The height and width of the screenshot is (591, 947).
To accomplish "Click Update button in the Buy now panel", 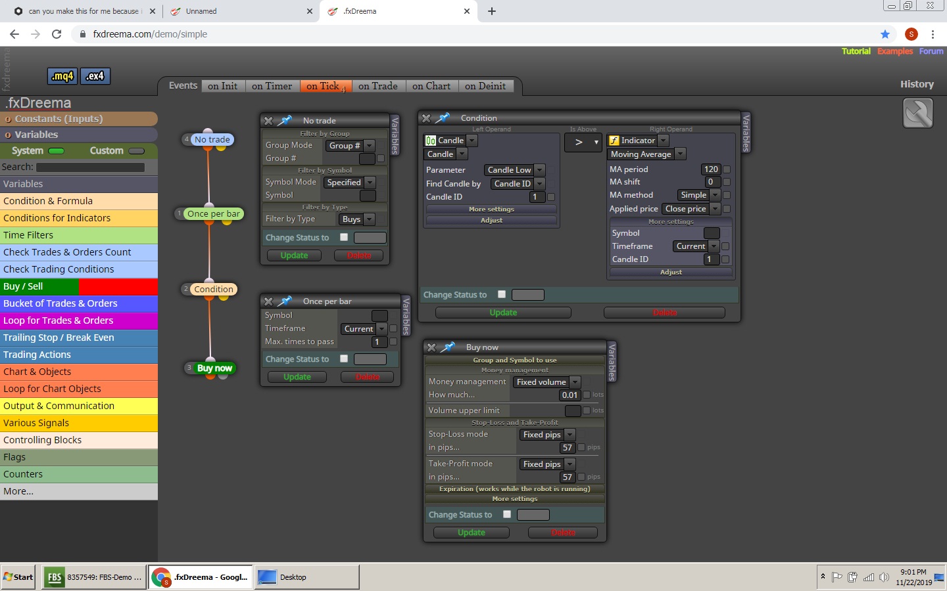I will (x=472, y=533).
